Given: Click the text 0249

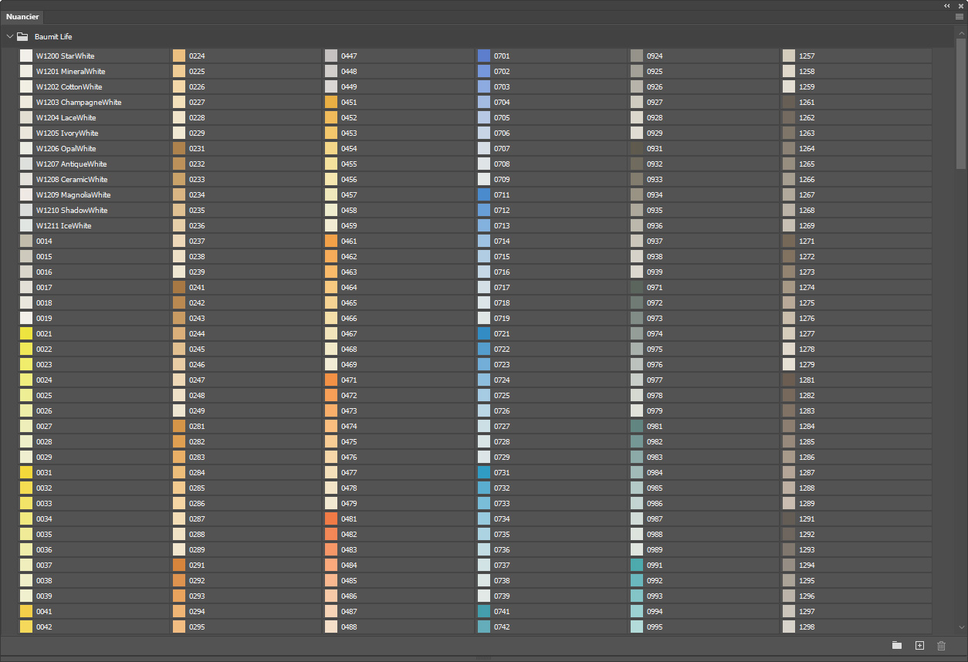Looking at the screenshot, I should [197, 410].
